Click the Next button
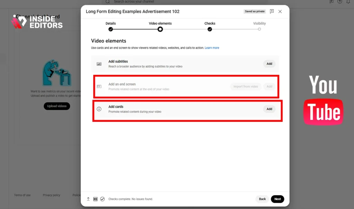Screen dimensions: 354x209 pyautogui.click(x=278, y=199)
